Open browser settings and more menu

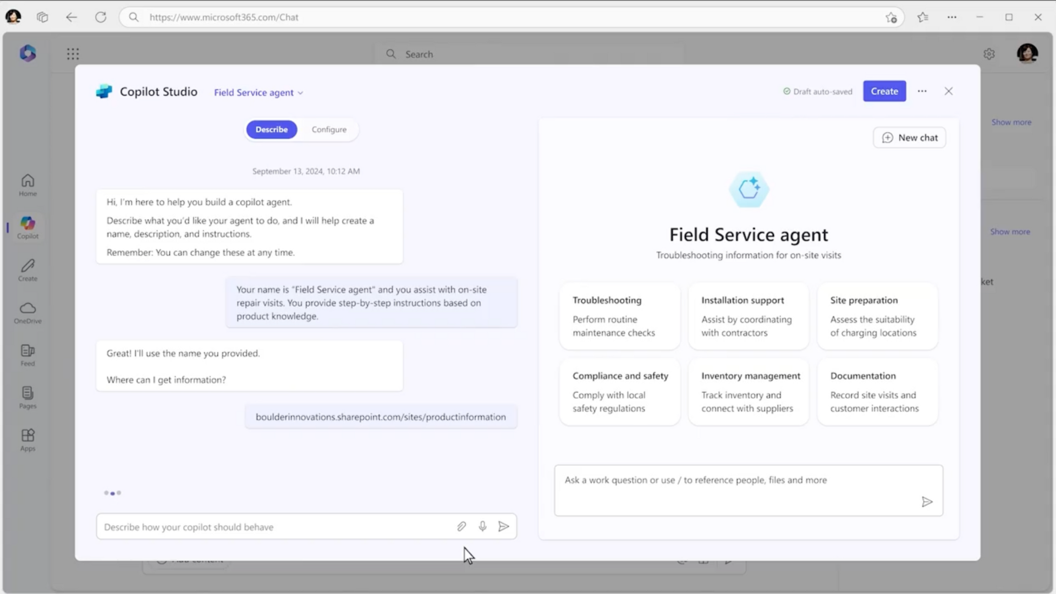pyautogui.click(x=952, y=17)
